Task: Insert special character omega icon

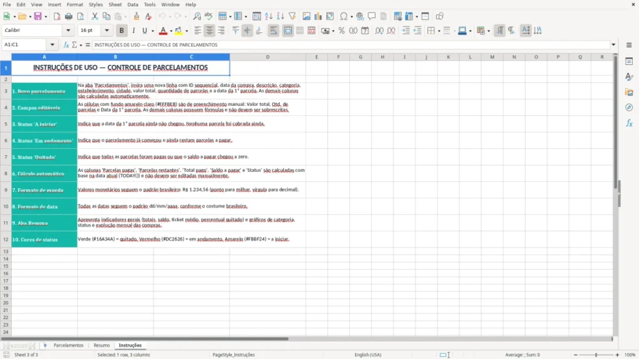Action: coord(344,16)
